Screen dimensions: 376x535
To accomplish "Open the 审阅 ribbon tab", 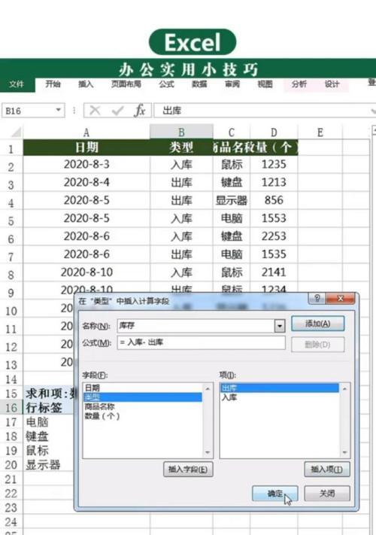I will click(x=232, y=84).
